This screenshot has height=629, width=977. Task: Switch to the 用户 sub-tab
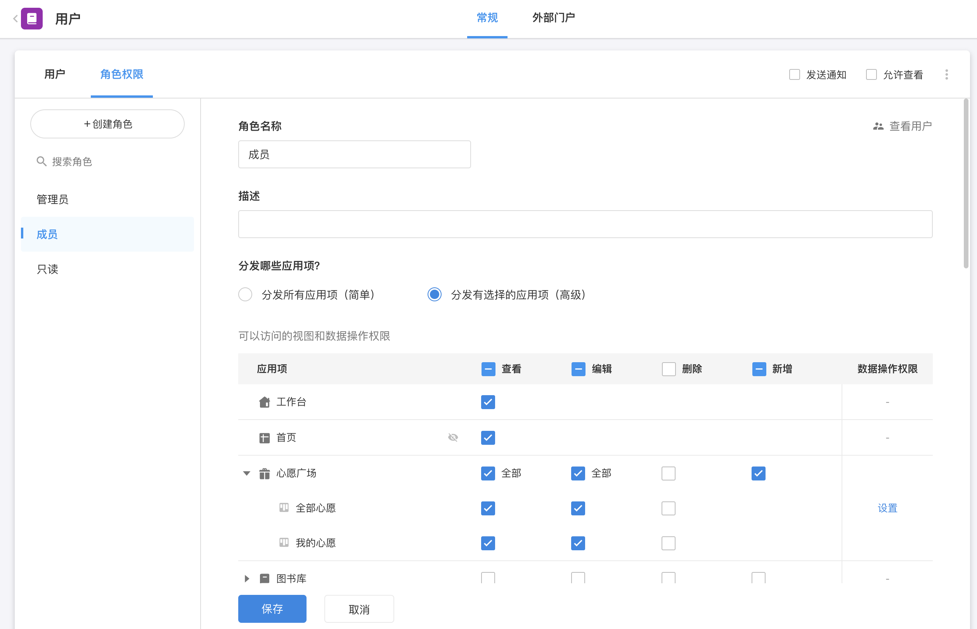55,74
